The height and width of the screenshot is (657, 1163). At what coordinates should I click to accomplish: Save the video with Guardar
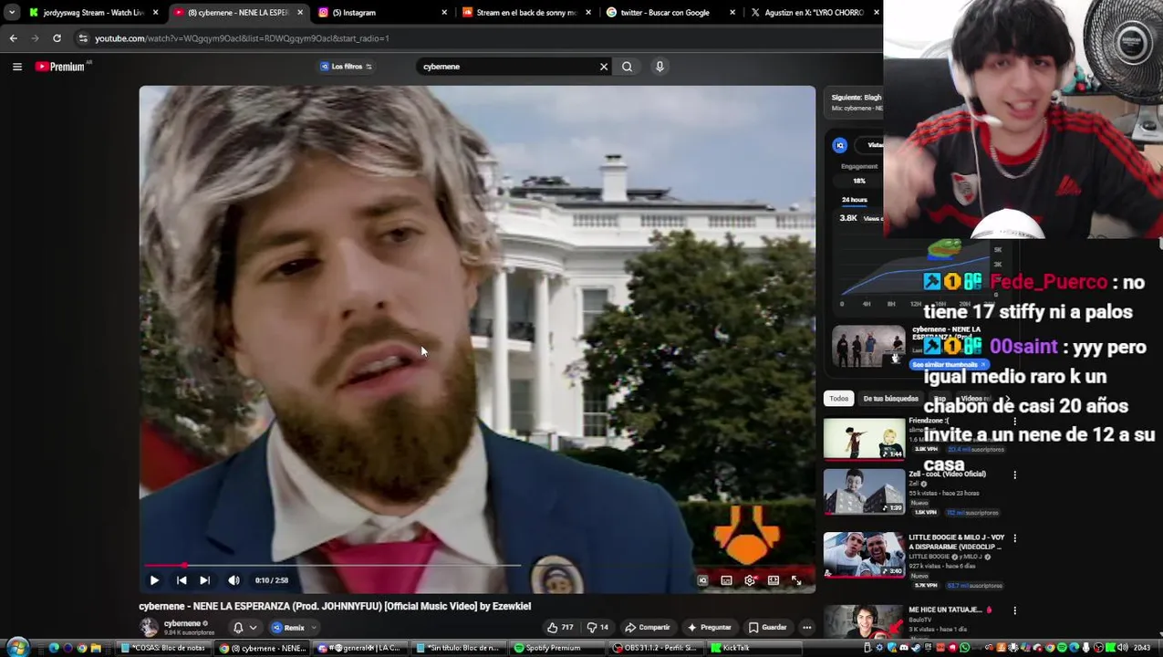[x=767, y=628]
